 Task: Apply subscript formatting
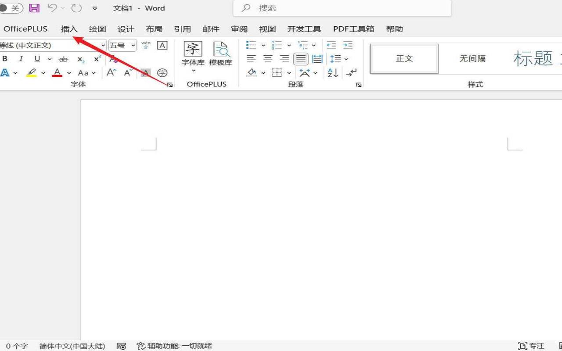[81, 59]
